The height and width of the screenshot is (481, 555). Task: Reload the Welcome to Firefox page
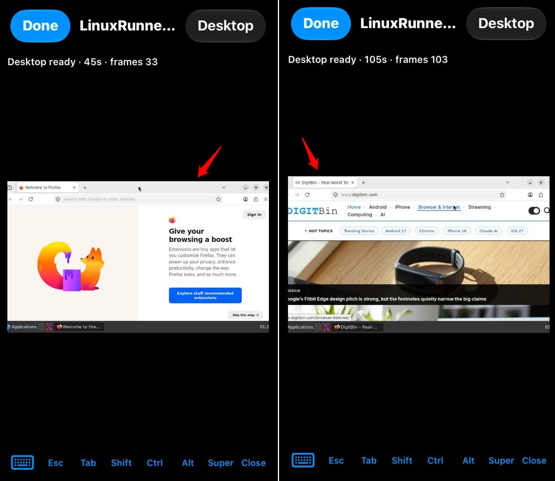point(31,199)
